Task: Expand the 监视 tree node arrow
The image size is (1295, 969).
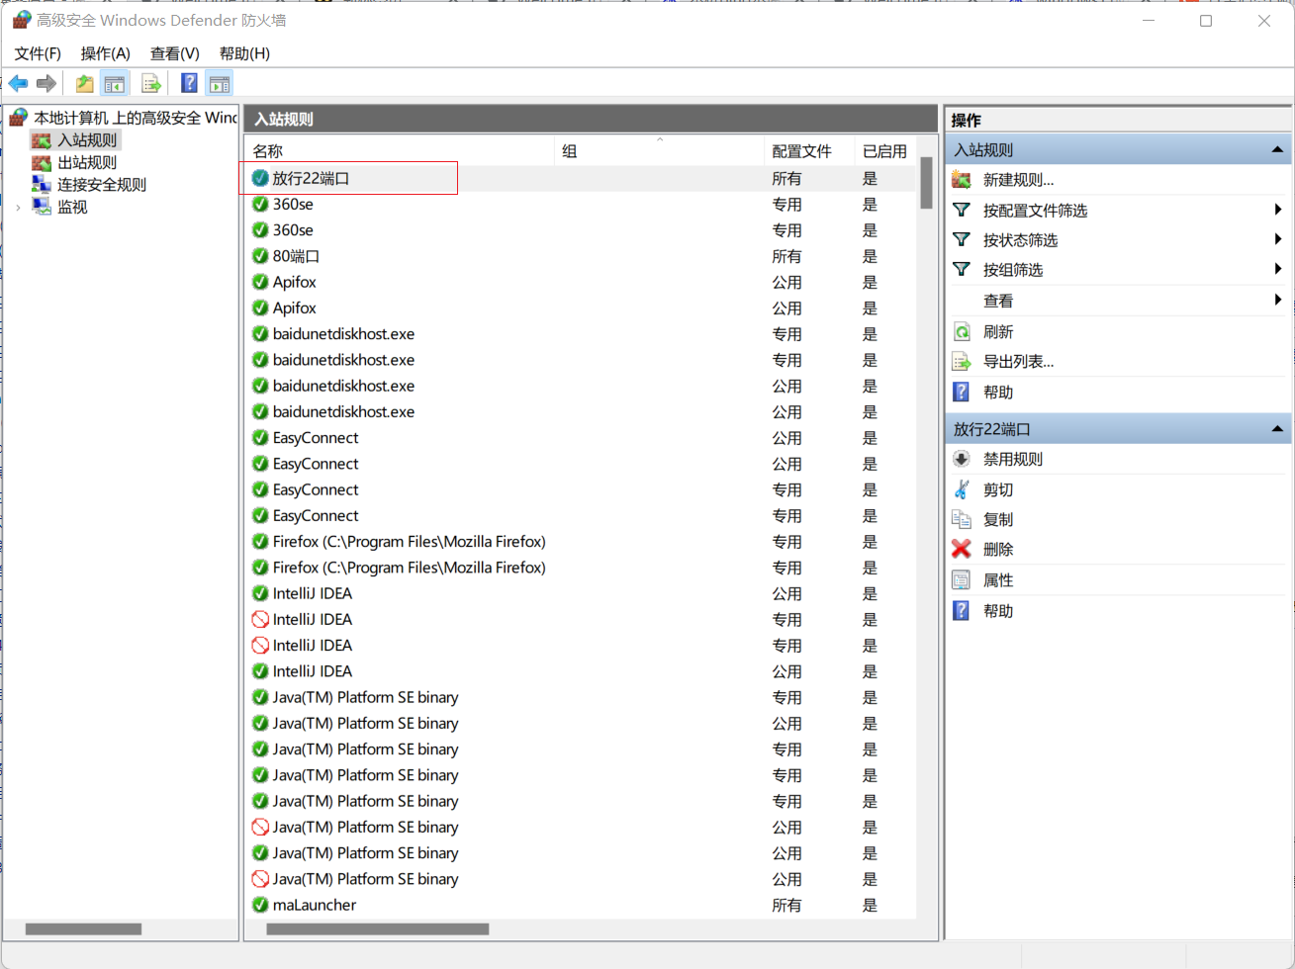Action: click(19, 208)
